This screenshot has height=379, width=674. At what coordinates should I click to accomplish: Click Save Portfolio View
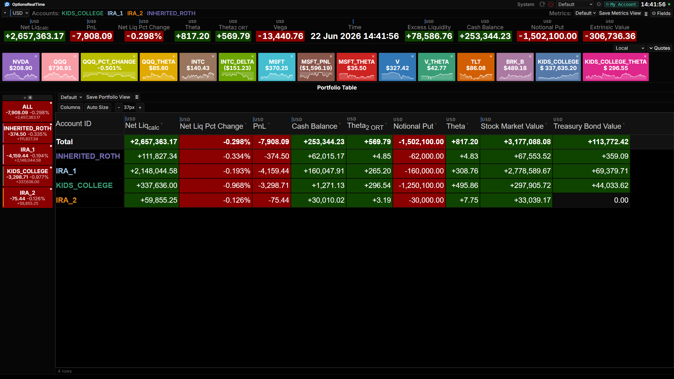(108, 97)
